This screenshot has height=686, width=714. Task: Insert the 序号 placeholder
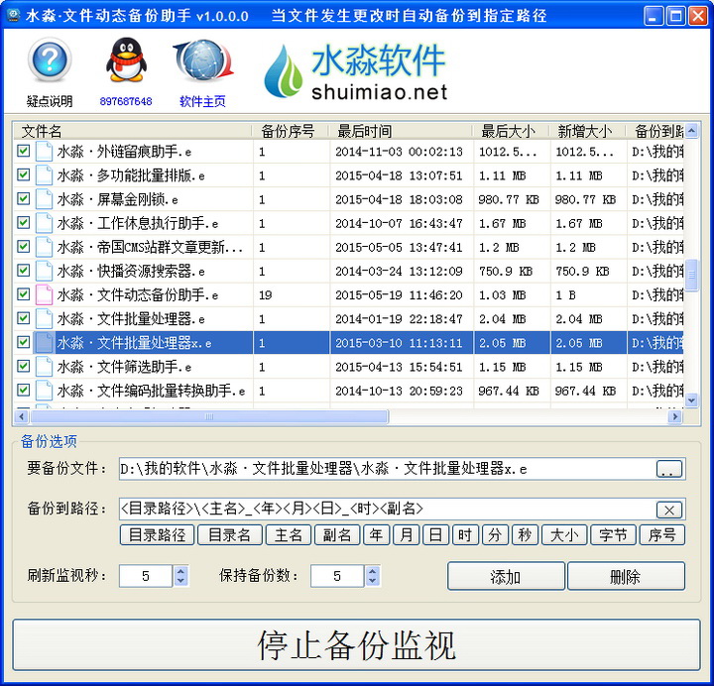pyautogui.click(x=662, y=535)
